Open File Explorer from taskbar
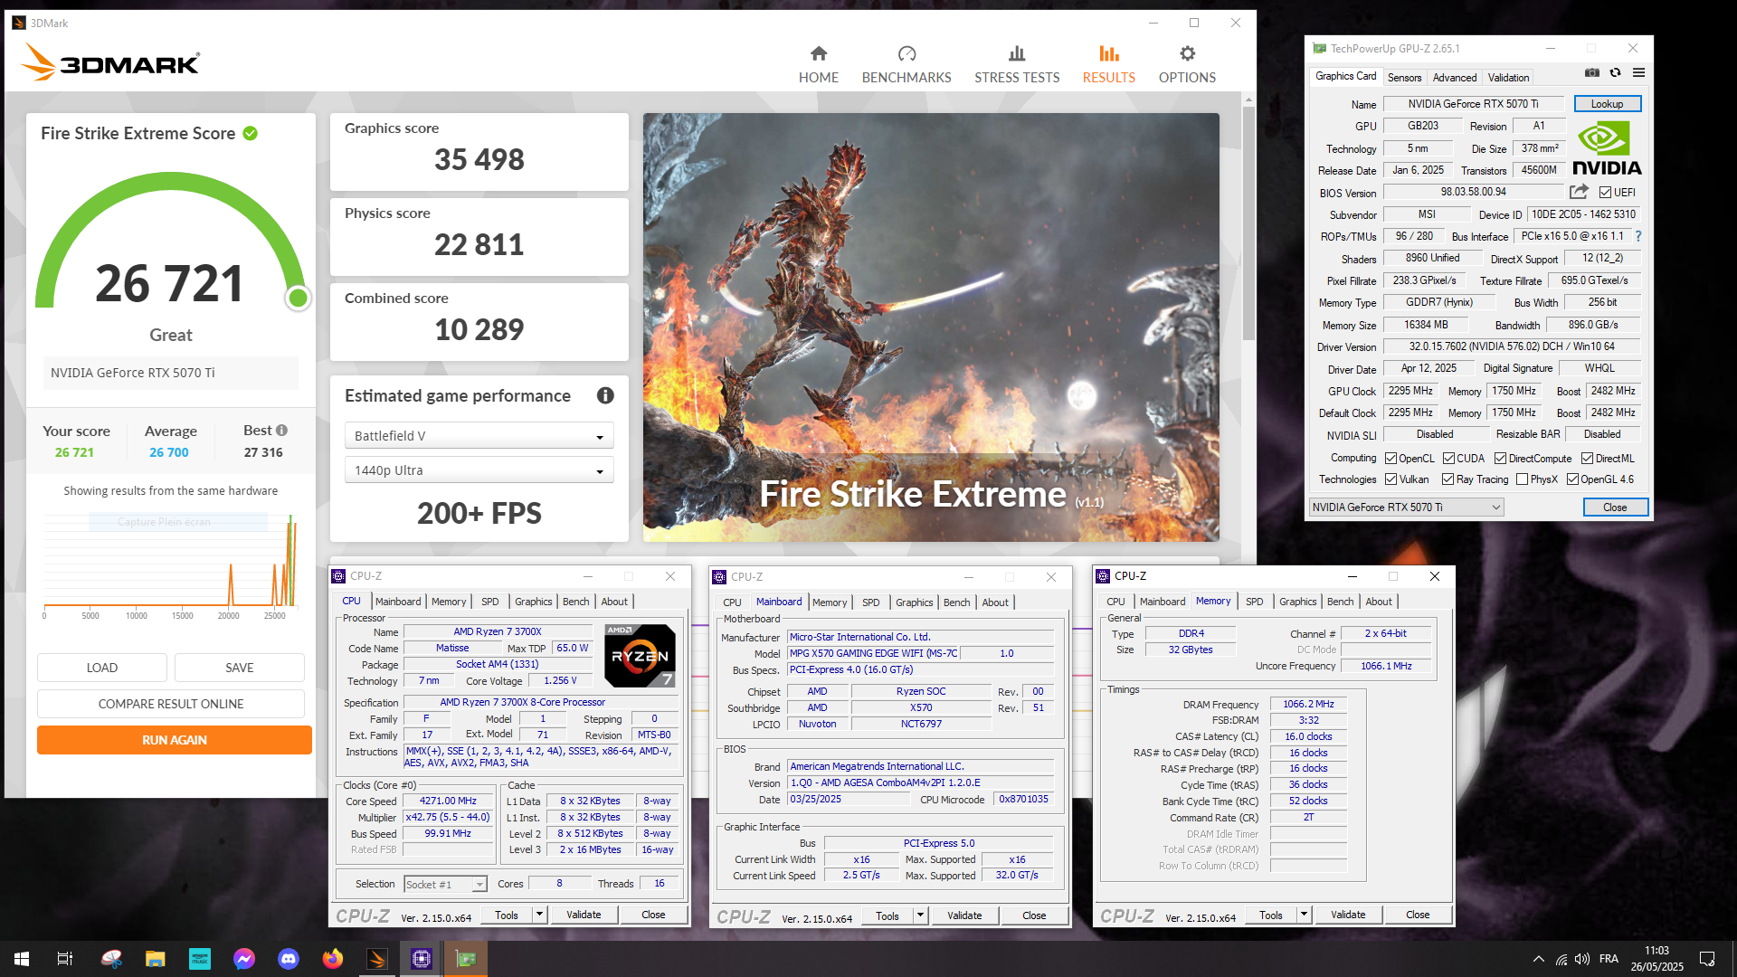The image size is (1737, 977). click(156, 959)
